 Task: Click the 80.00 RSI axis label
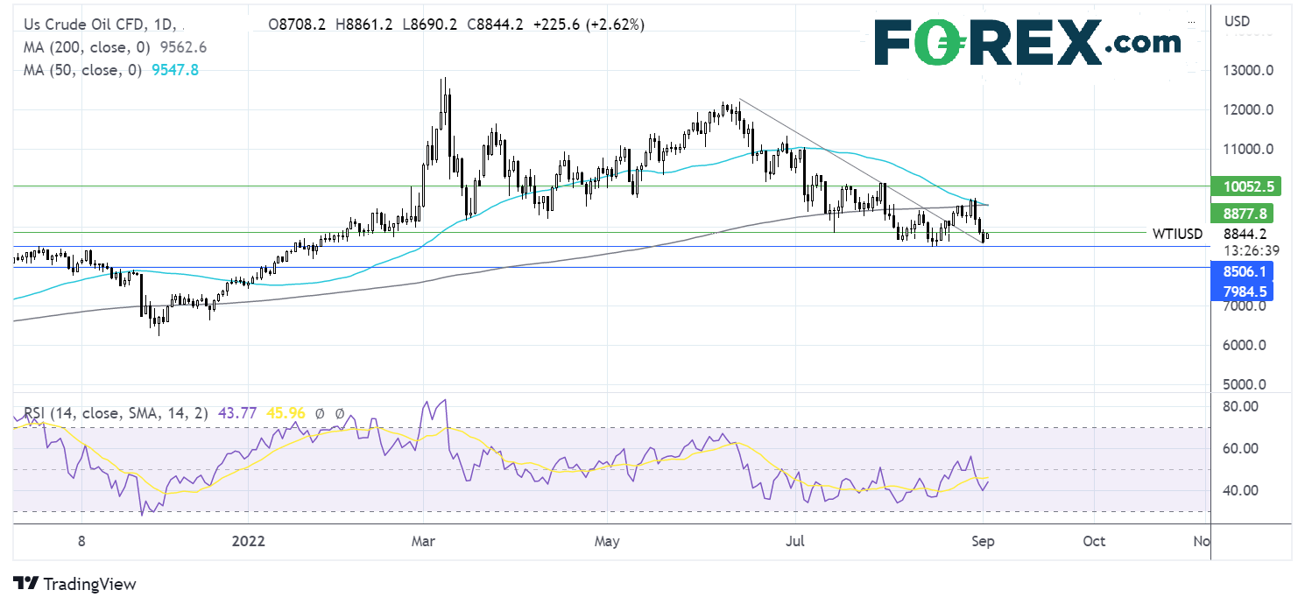coord(1242,407)
